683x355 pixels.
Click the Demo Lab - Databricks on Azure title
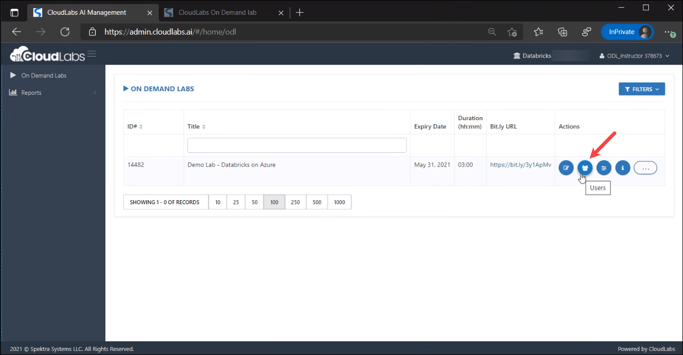click(231, 165)
